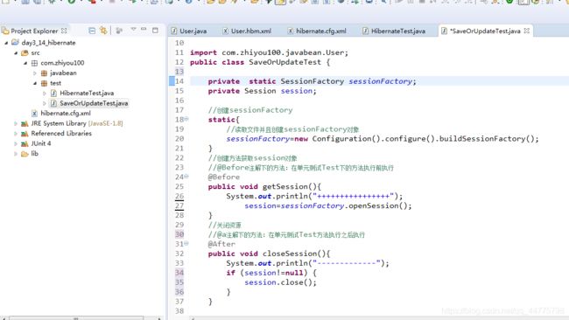Screen dimensions: 569x320
Task: Collapse the test package arrow
Action: tap(35, 83)
